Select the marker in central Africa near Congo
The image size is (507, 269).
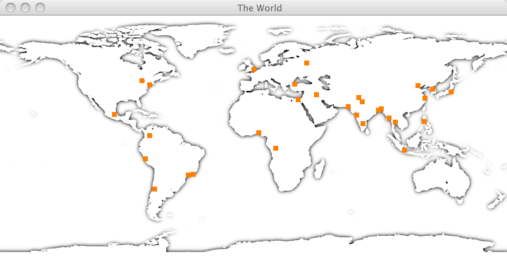pyautogui.click(x=275, y=148)
